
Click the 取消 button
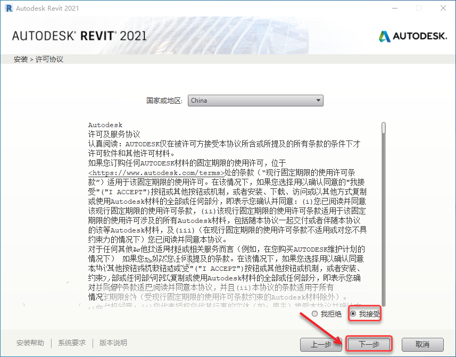pos(422,344)
